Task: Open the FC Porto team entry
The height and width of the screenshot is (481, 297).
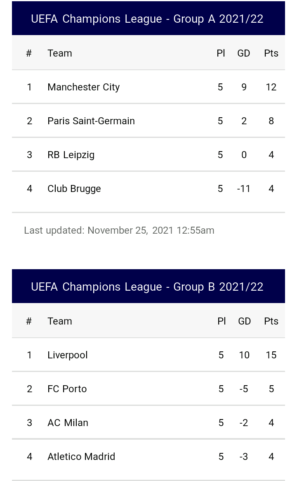Action: coord(67,389)
